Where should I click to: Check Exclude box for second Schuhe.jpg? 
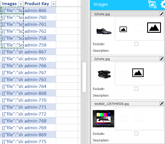click(136, 89)
